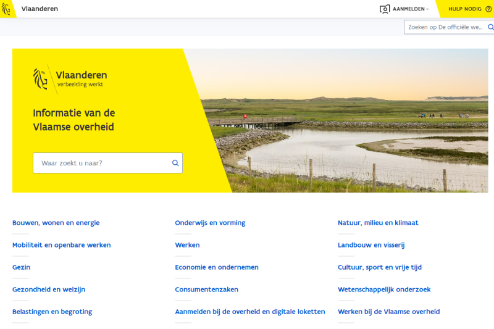This screenshot has width=494, height=329.
Task: Open Landbouw en visserij
Action: click(x=371, y=245)
